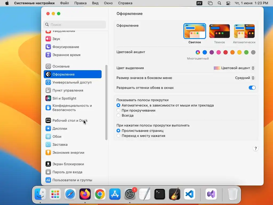Open Terminal from the Dock
Screen dimensions: 273x205
(x=160, y=194)
